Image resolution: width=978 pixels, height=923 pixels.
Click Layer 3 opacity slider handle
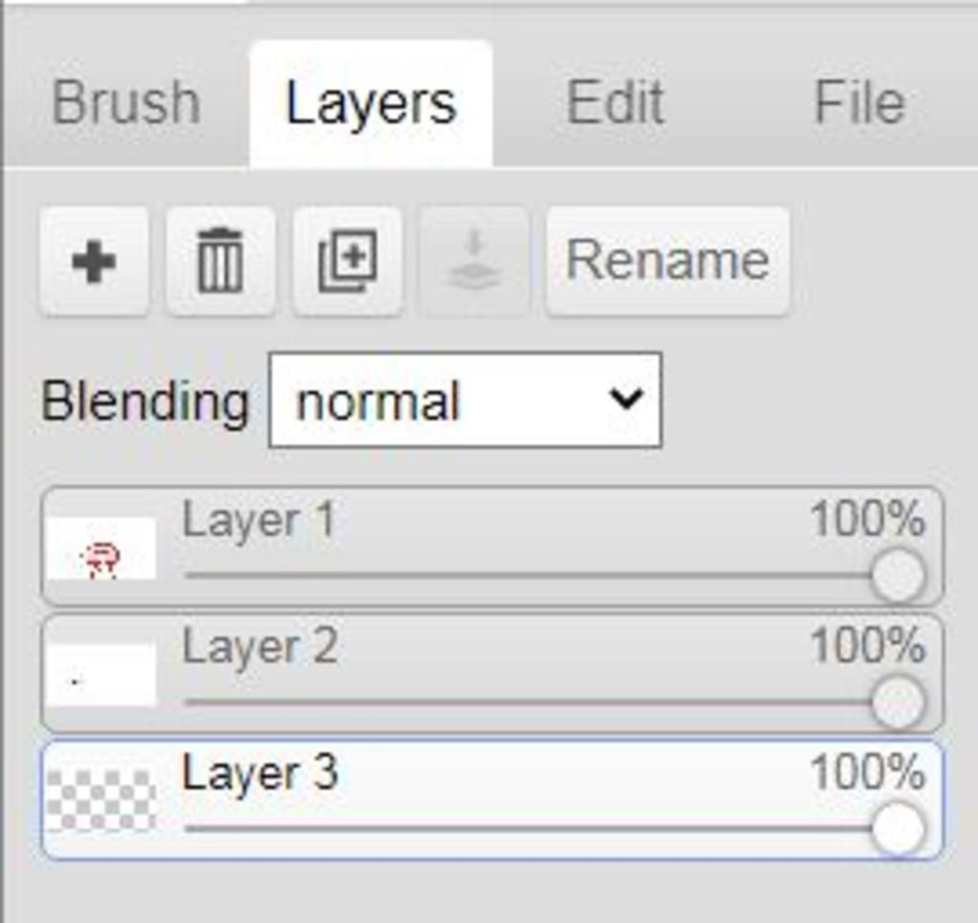pos(898,829)
